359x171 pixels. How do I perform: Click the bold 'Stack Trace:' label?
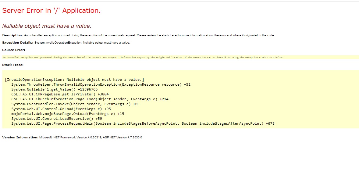[x=13, y=65]
